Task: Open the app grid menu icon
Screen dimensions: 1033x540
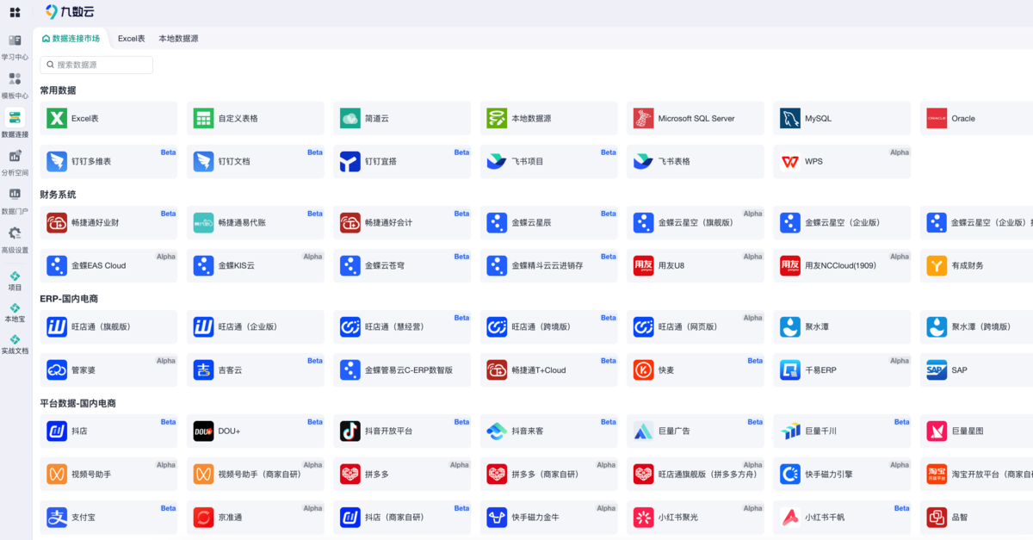Action: pos(15,12)
